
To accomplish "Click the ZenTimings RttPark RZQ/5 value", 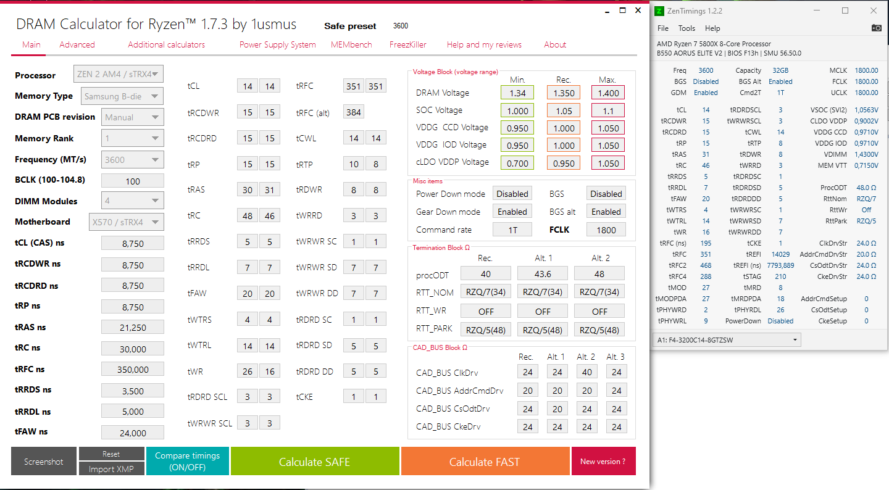I will tap(866, 221).
